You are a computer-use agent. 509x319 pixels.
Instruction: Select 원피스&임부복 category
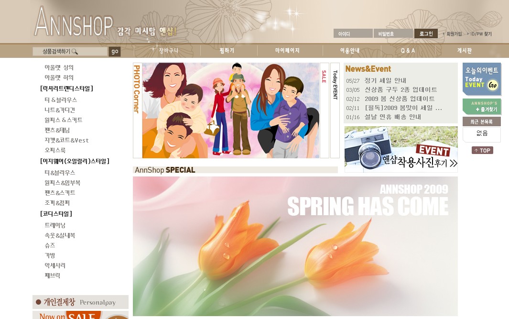point(62,183)
